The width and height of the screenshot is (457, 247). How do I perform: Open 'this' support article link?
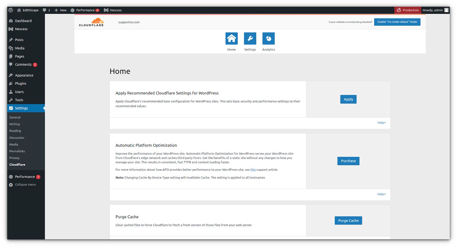pyautogui.click(x=253, y=170)
